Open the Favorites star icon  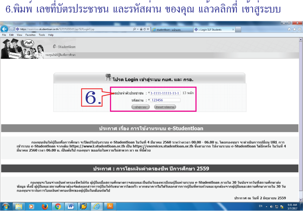pos(294,29)
